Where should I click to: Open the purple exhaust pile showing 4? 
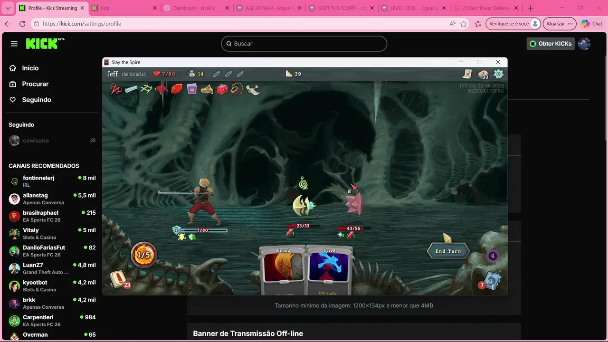pyautogui.click(x=493, y=256)
